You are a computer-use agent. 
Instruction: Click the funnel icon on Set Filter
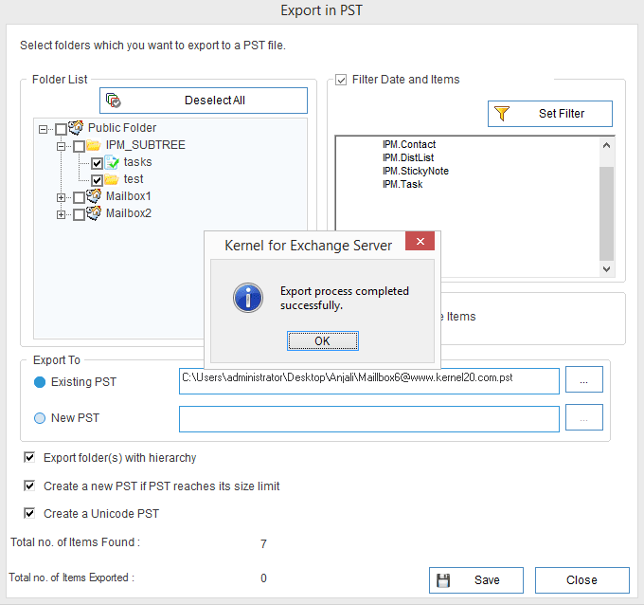(x=502, y=114)
